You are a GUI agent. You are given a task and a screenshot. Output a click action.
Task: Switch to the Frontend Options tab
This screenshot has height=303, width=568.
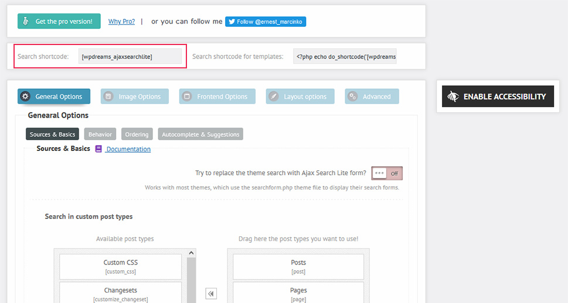[x=217, y=97]
